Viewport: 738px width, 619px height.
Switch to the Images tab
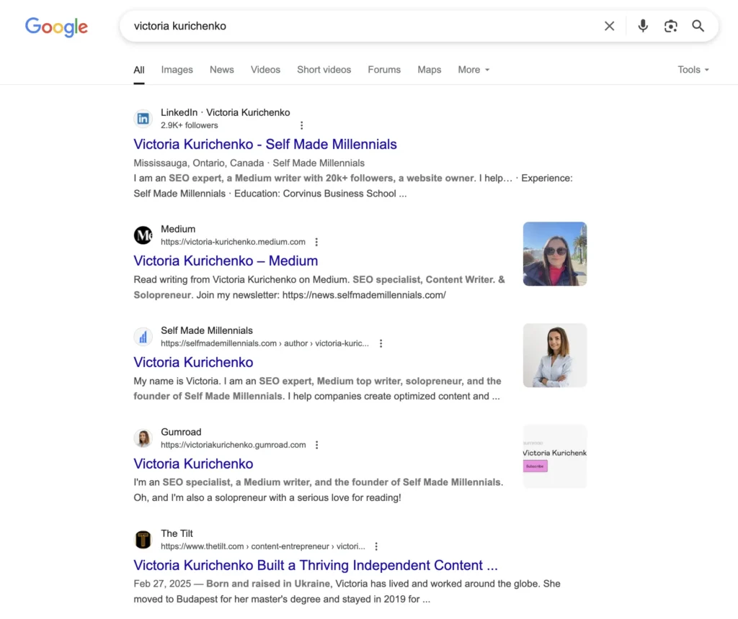pyautogui.click(x=177, y=69)
